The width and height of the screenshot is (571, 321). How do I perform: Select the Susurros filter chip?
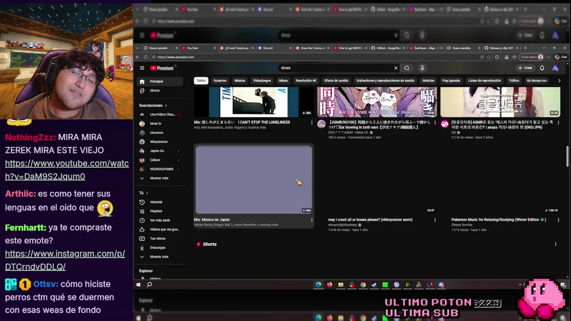click(220, 81)
